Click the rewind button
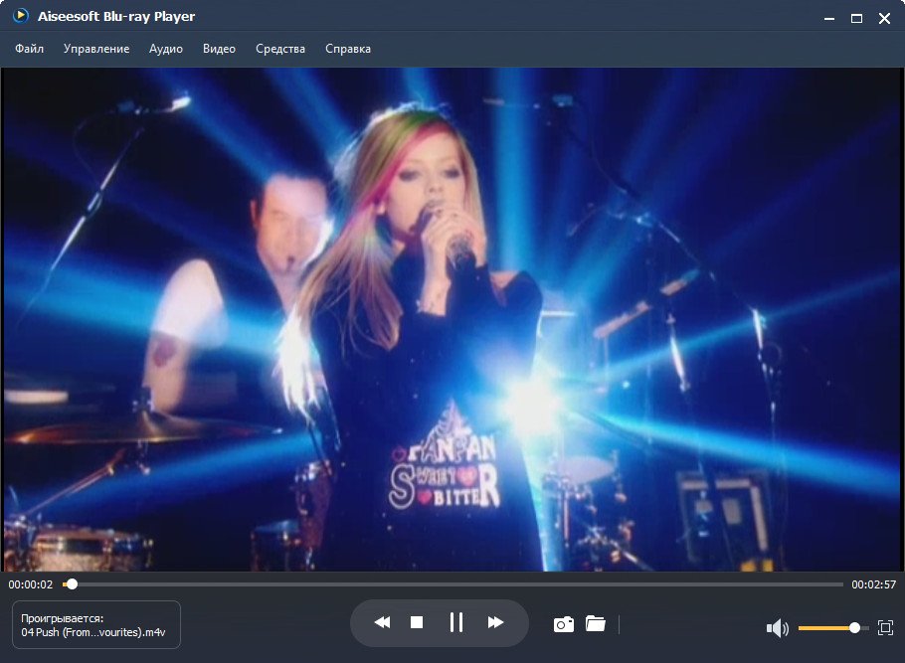The height and width of the screenshot is (663, 905). point(382,623)
